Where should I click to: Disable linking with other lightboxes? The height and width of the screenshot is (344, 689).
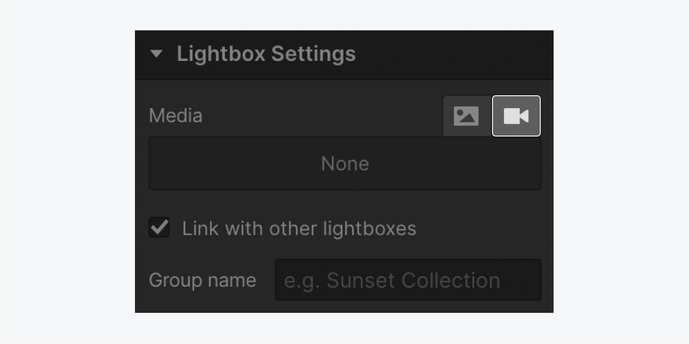(159, 228)
